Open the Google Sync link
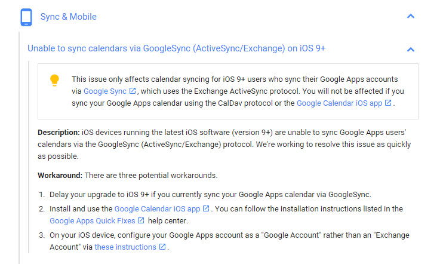 [105, 91]
